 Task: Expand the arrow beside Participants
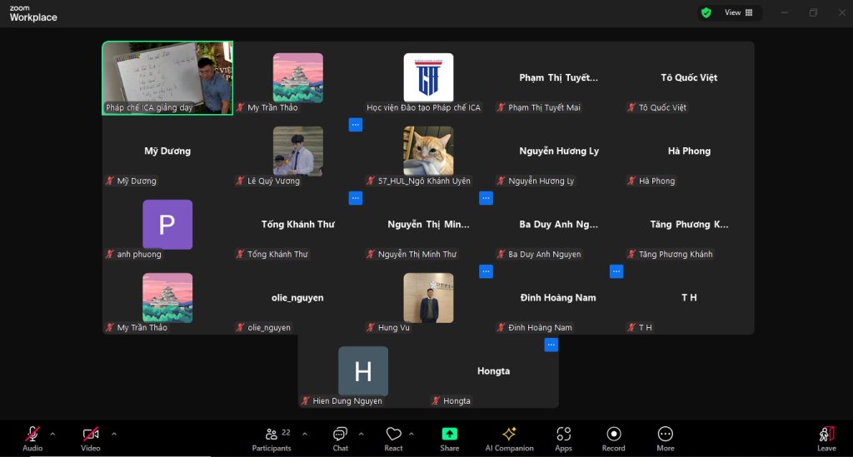coord(304,434)
